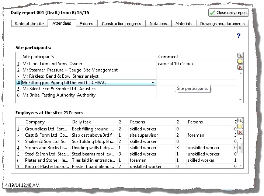Click the 'Tiles laid in entrance...' task cell

[x=93, y=160]
